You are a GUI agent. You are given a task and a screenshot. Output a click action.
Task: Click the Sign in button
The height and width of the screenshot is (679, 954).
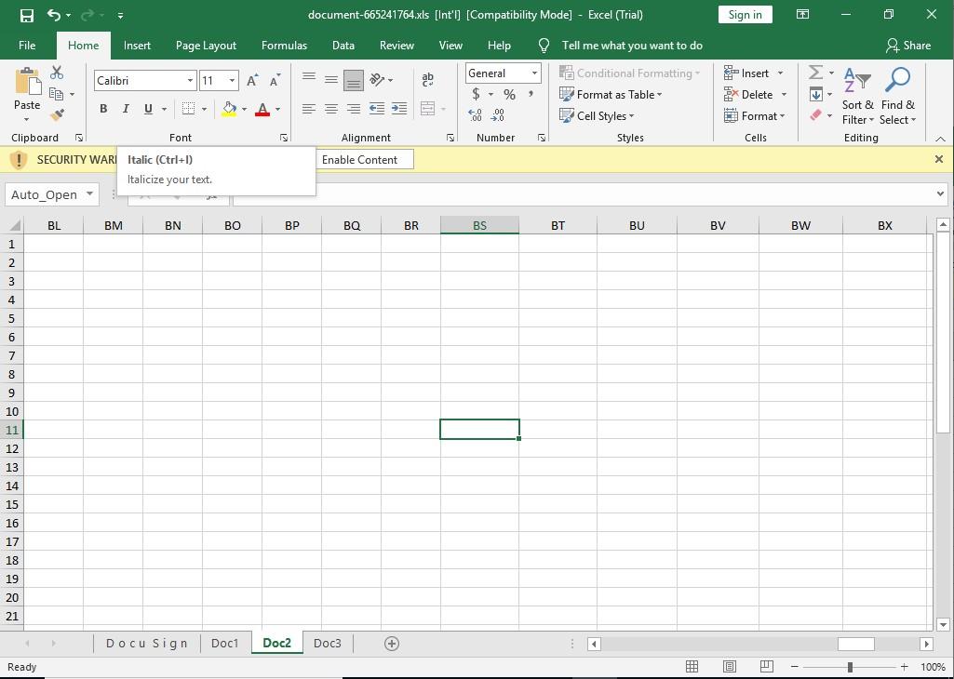[745, 15]
